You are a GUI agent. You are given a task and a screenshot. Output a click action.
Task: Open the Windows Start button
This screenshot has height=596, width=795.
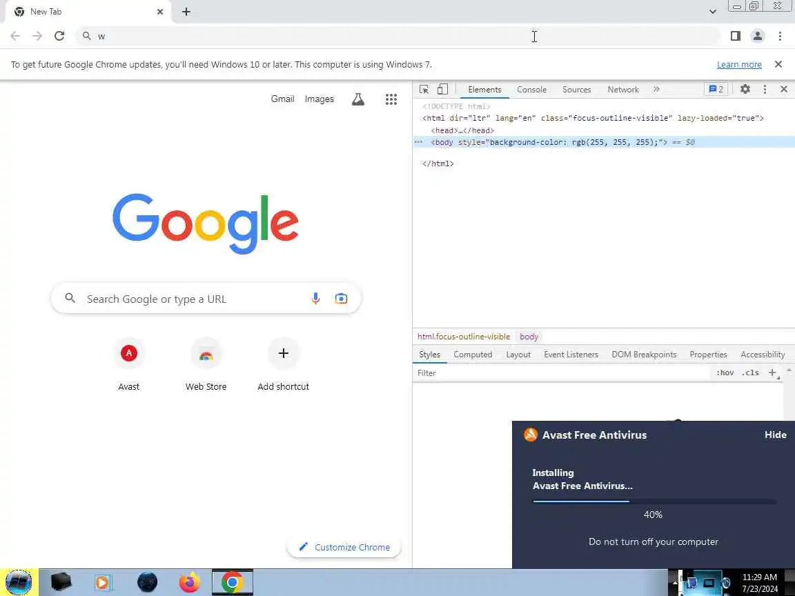[x=19, y=582]
